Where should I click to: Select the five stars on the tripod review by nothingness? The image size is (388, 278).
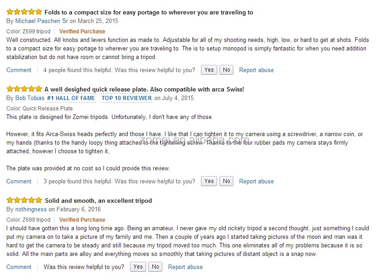click(24, 200)
